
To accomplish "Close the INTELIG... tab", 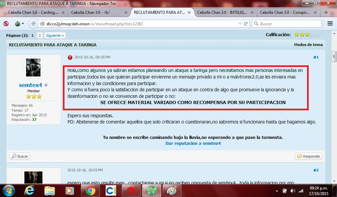I will click(x=252, y=13).
